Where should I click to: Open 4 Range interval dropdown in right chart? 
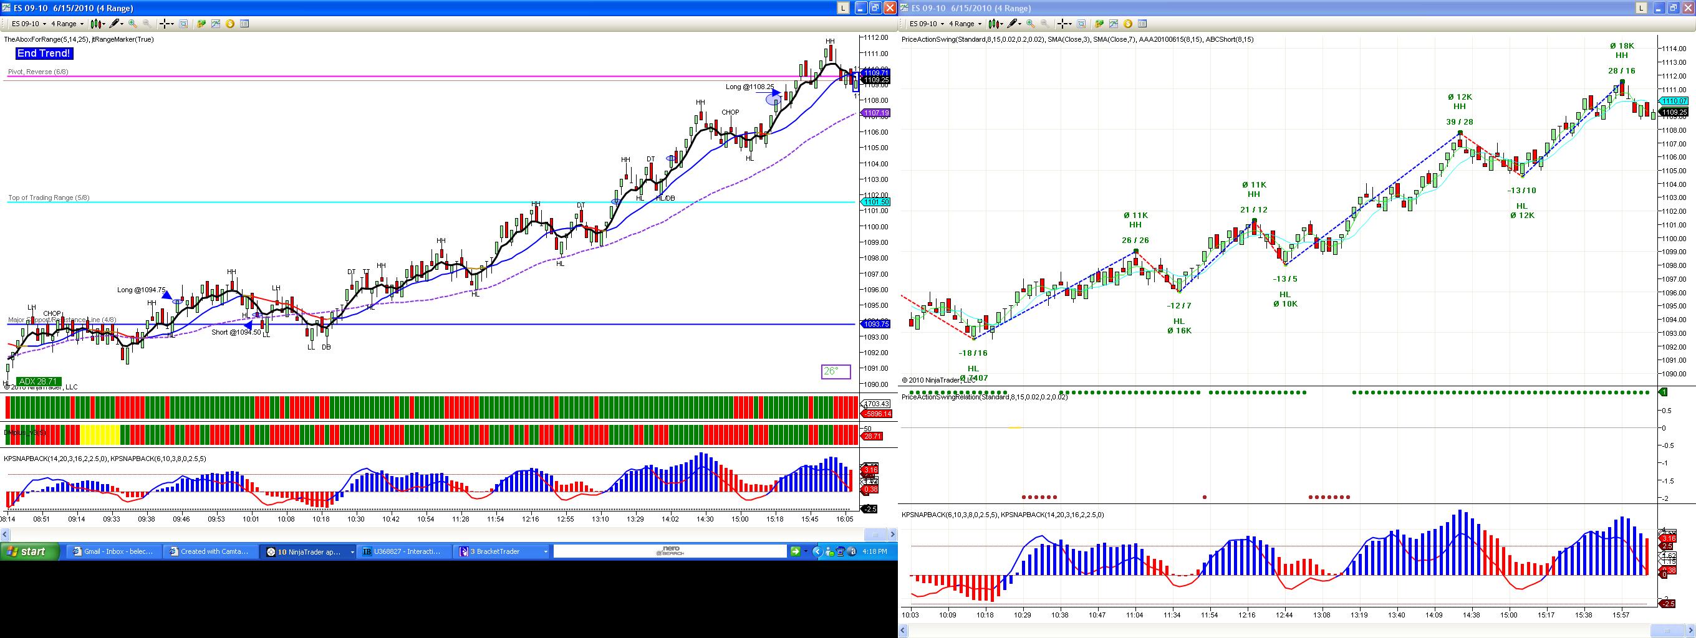tap(965, 24)
